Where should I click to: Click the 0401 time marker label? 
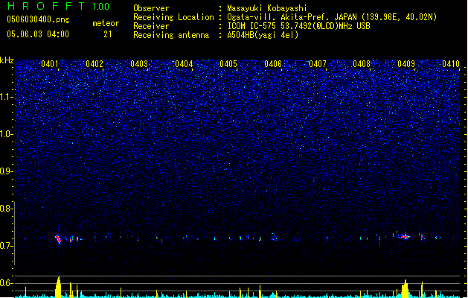[50, 64]
